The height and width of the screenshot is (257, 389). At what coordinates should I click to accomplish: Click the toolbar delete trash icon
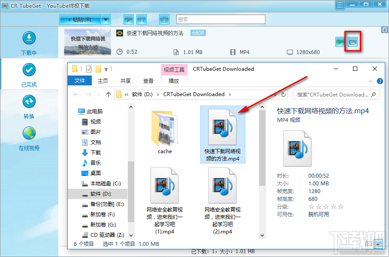tap(164, 19)
